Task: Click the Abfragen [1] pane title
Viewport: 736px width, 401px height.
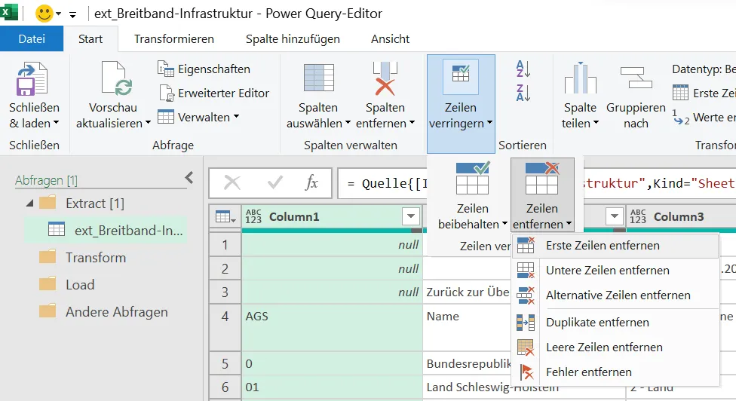Action: 47,180
